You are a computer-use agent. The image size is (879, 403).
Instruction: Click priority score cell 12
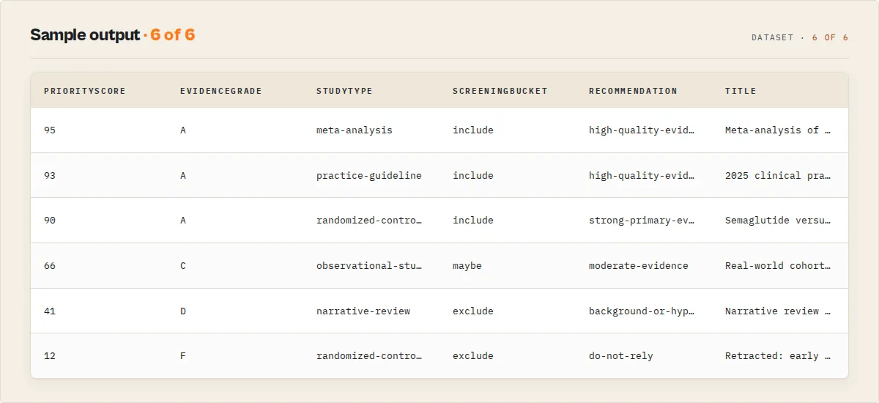tap(50, 356)
